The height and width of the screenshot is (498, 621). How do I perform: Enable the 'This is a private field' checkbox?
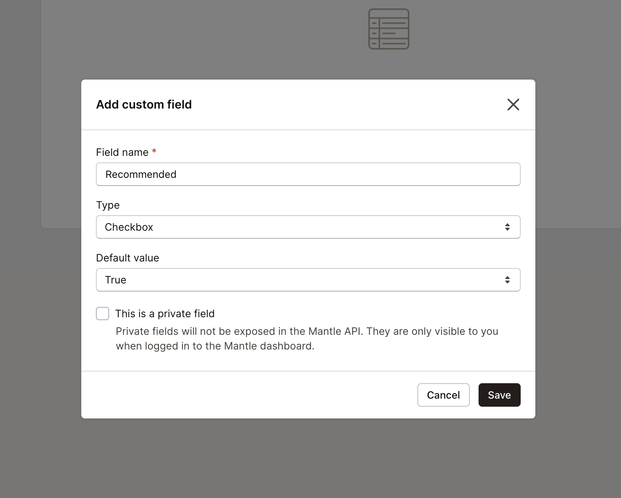point(103,314)
